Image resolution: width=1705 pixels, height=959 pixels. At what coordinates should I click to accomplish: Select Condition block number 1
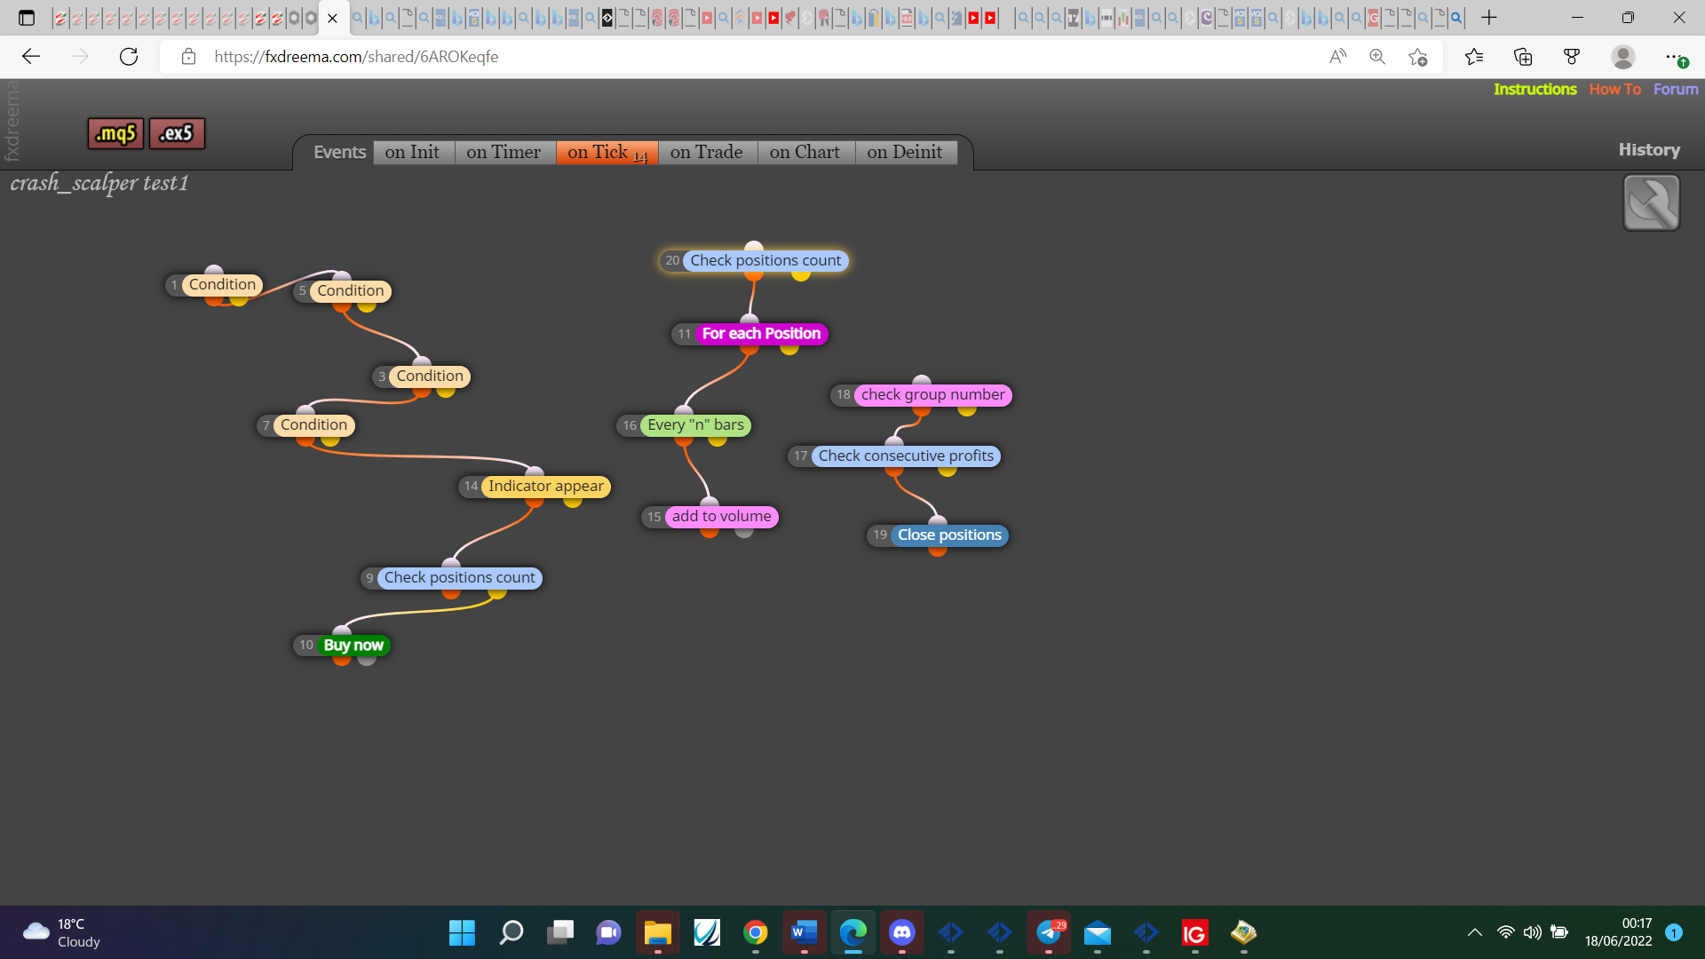tap(222, 284)
